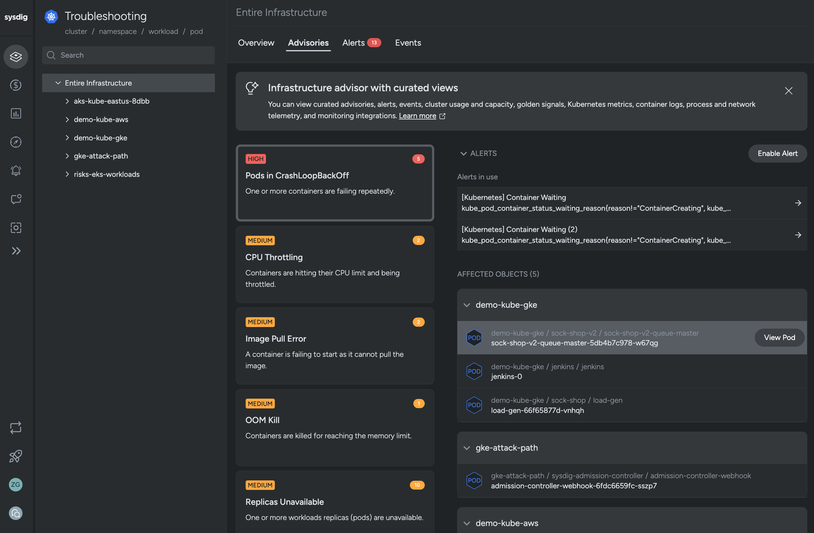Open the dollar cost sidebar icon
Image resolution: width=814 pixels, height=533 pixels.
pyautogui.click(x=16, y=85)
